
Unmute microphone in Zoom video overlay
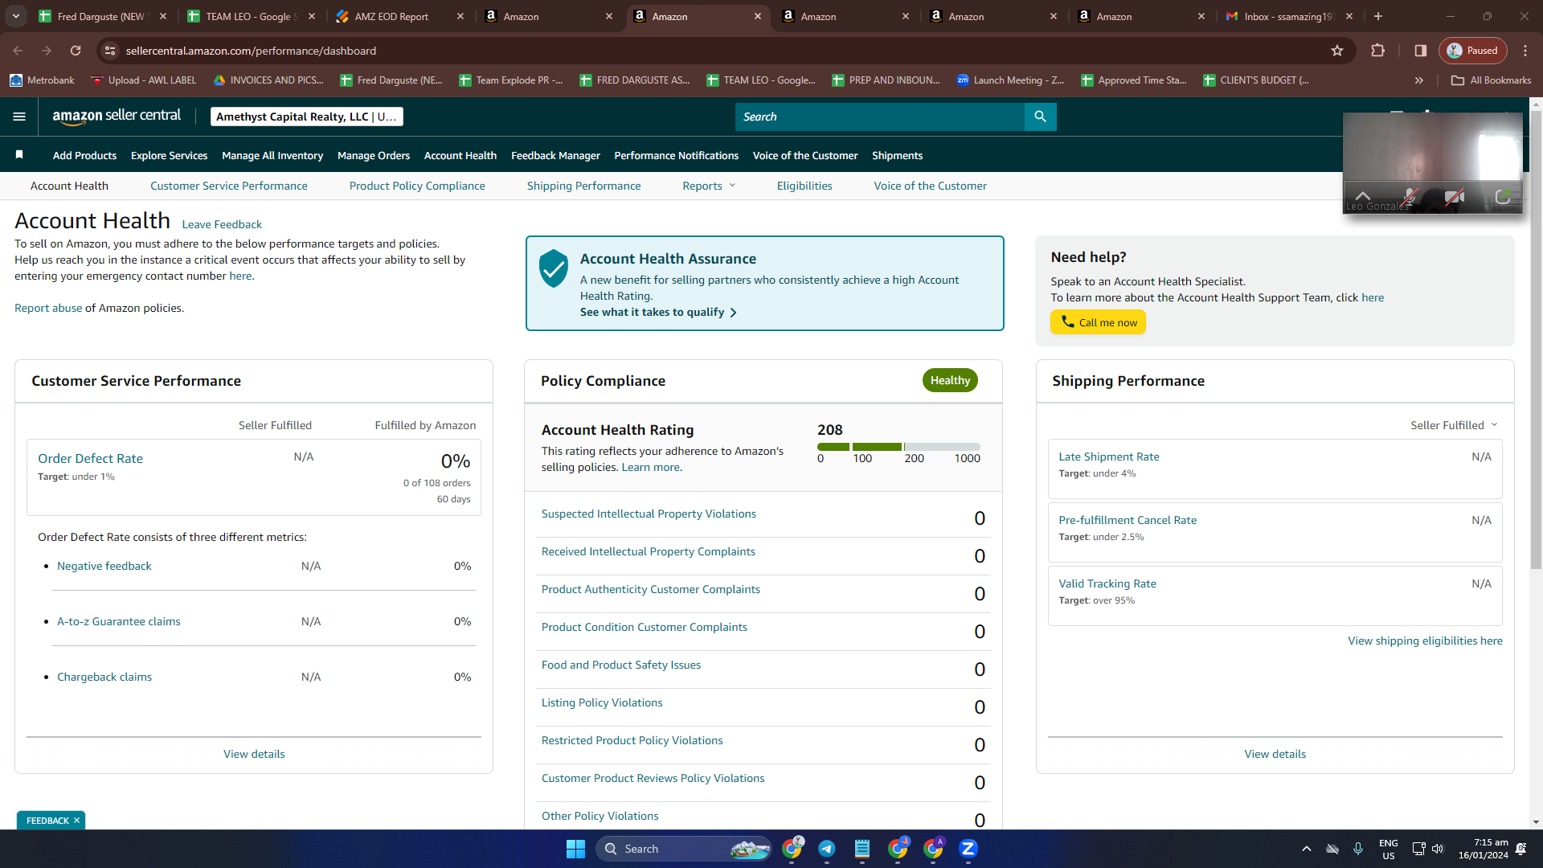click(x=1410, y=197)
